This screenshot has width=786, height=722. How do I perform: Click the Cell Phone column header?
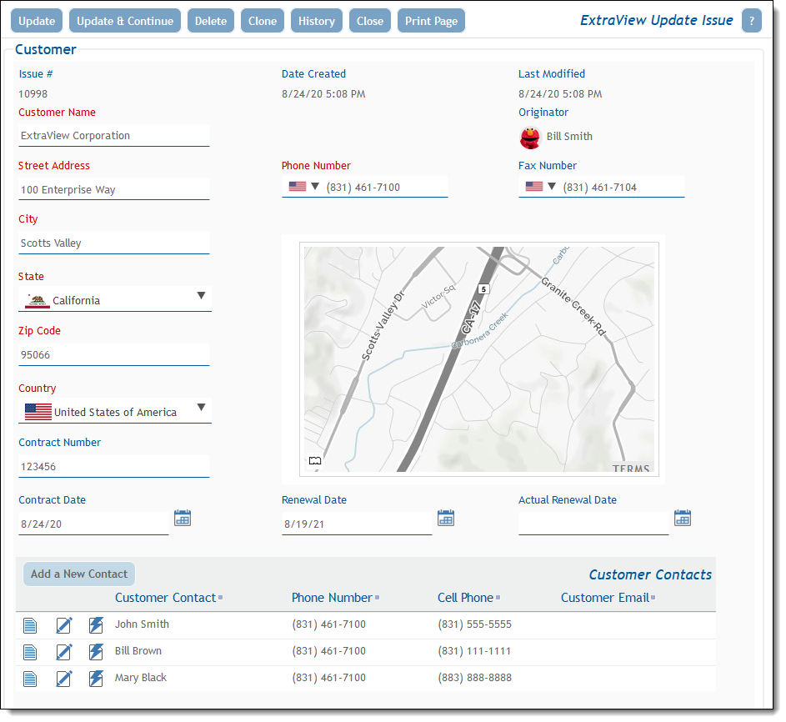click(465, 598)
